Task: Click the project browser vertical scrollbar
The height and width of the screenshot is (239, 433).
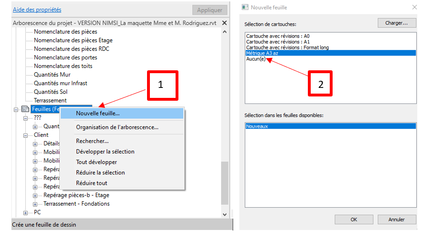Action: [226, 181]
